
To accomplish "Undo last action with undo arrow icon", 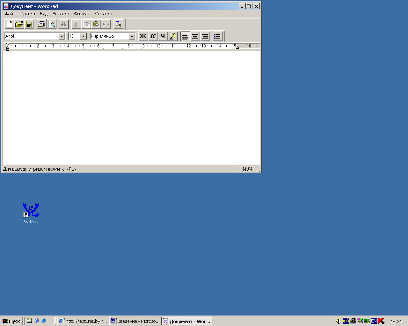I will [x=106, y=24].
